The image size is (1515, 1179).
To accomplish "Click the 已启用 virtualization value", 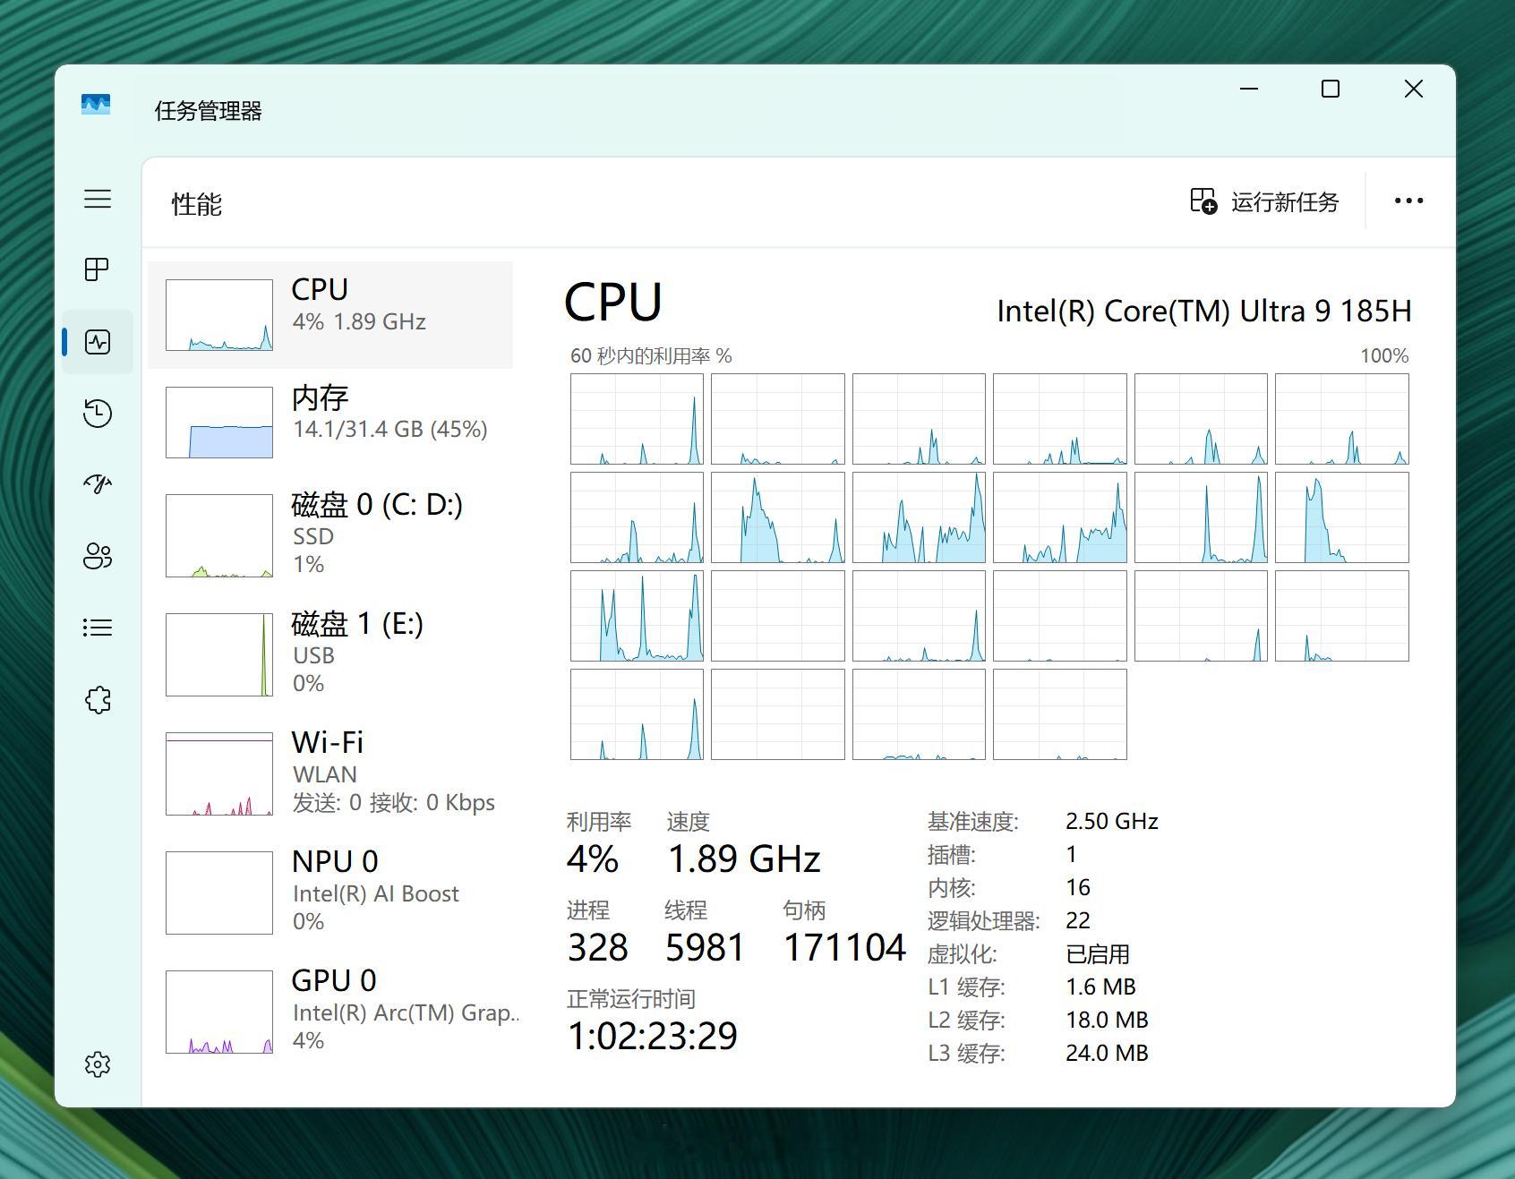I will click(x=1098, y=953).
